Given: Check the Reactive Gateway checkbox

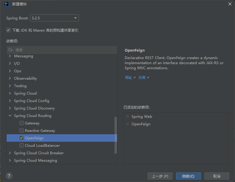Looking at the screenshot, I should (x=22, y=130).
